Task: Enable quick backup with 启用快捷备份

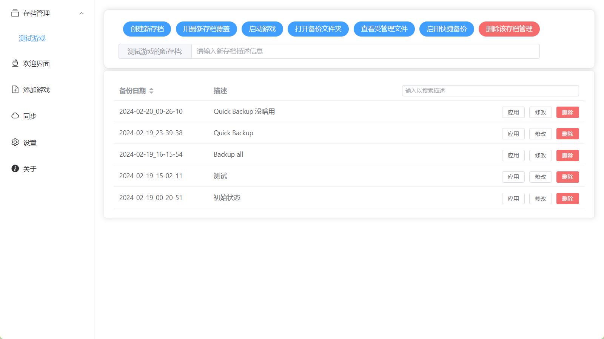Action: [447, 29]
